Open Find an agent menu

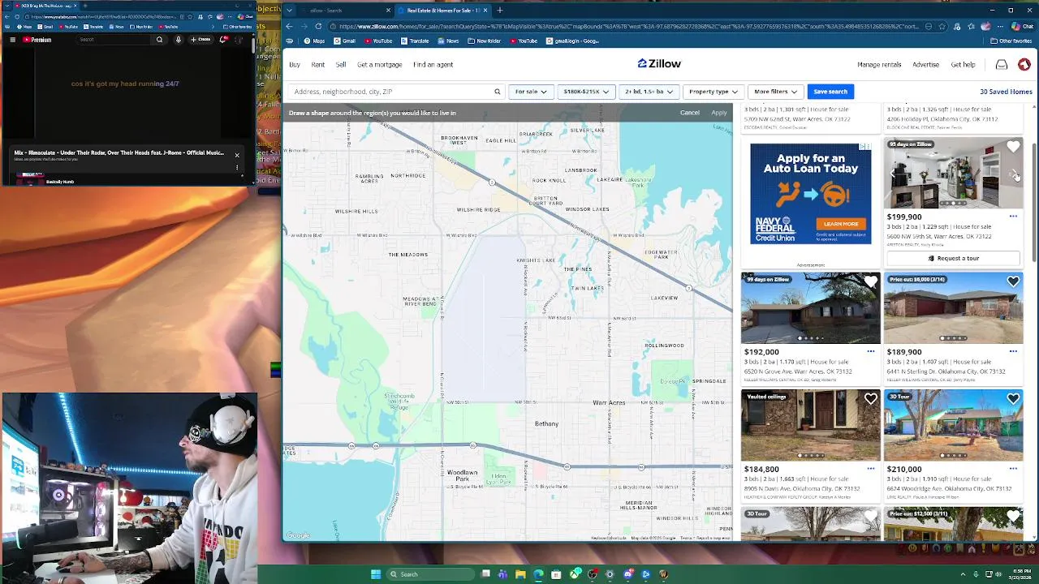433,64
